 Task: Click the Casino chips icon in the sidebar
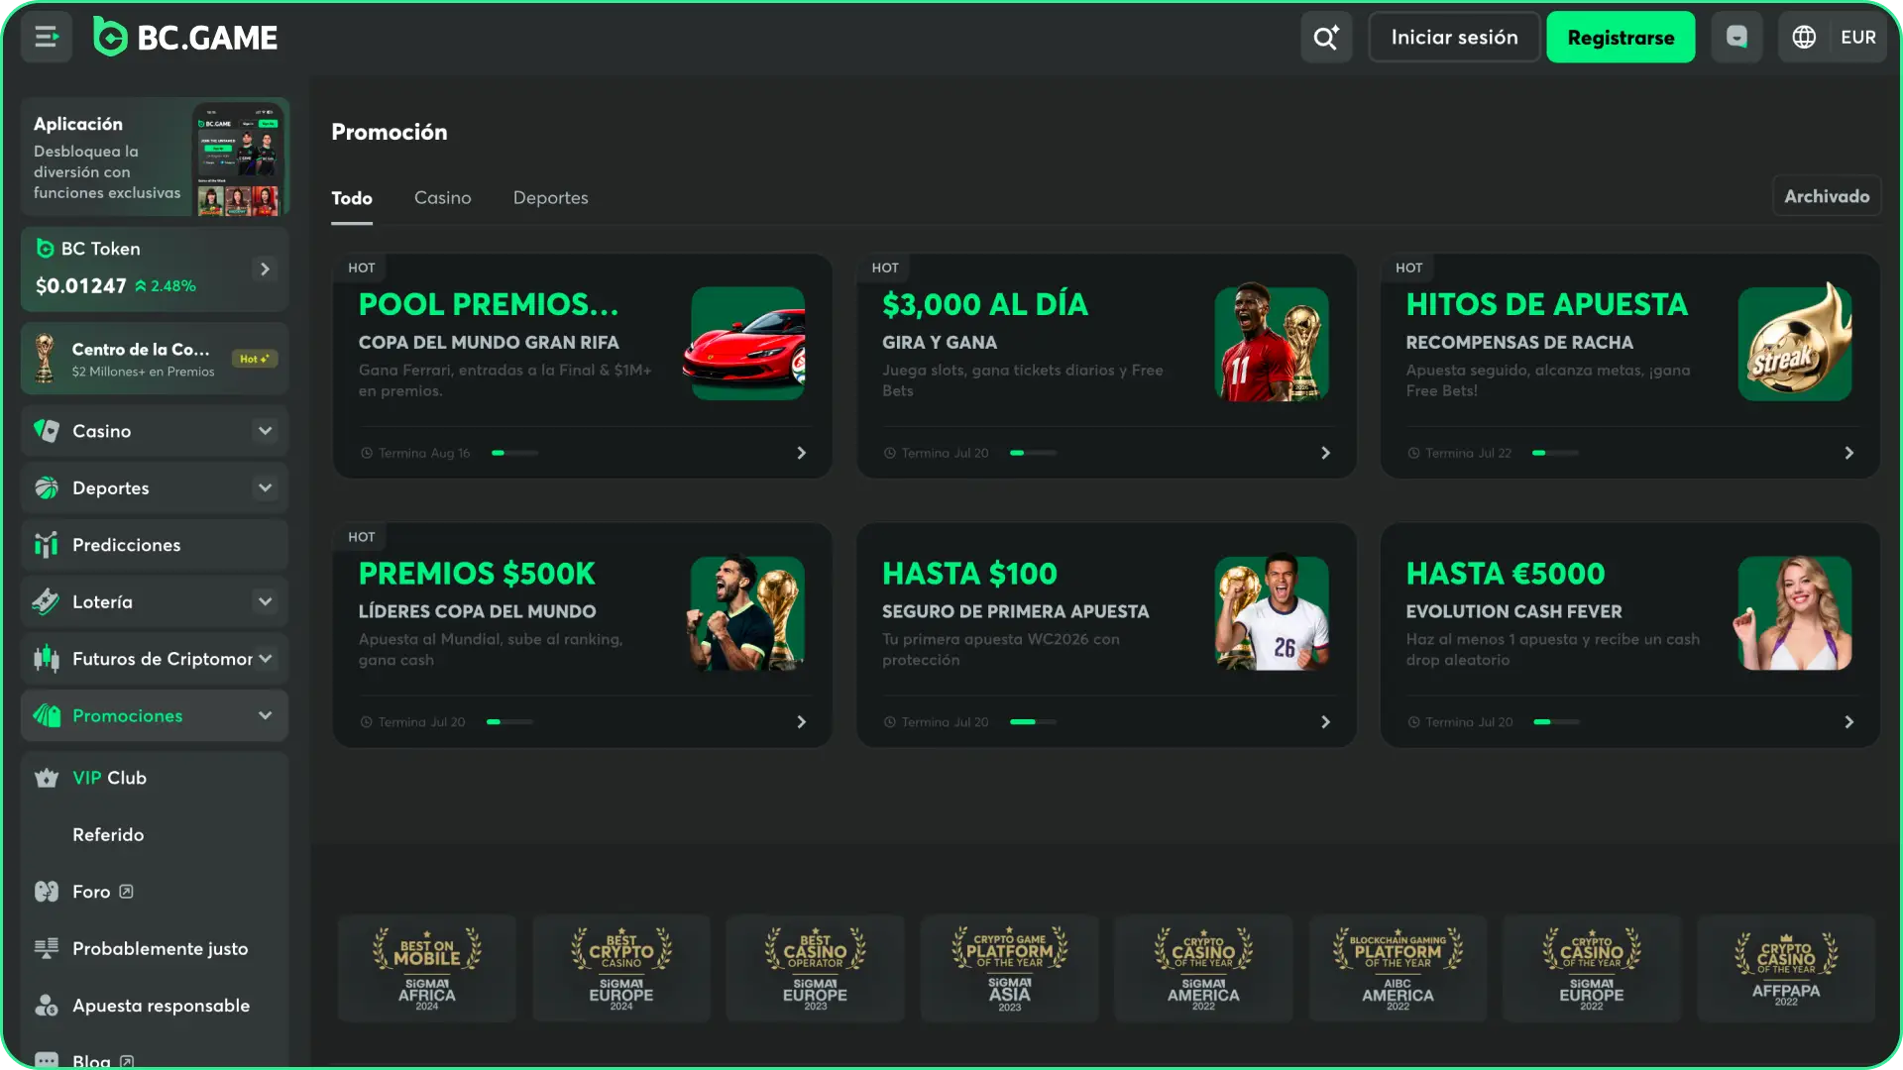[47, 431]
